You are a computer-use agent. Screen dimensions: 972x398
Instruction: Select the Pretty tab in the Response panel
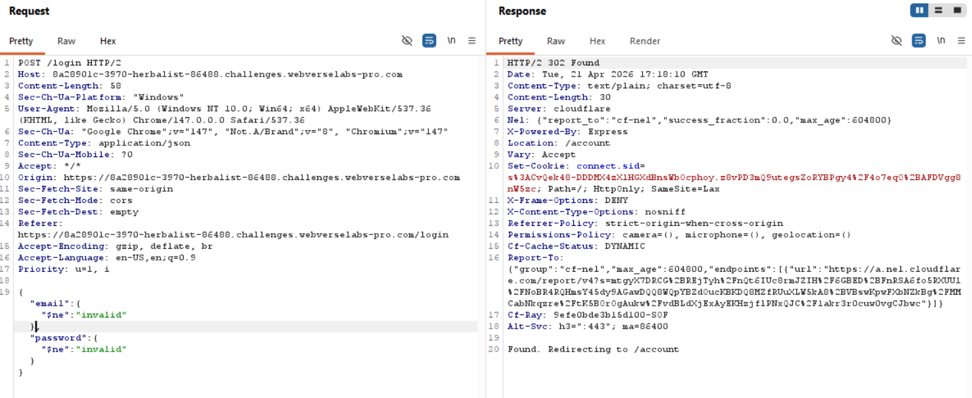pos(510,41)
